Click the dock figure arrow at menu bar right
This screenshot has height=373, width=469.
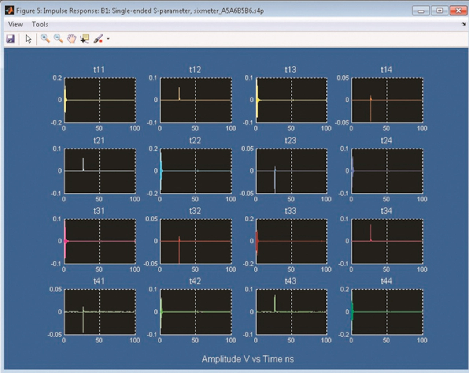click(464, 24)
